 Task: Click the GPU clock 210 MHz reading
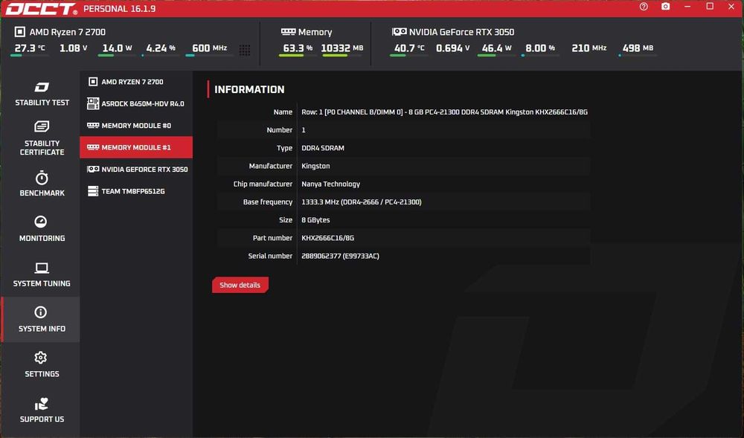tap(589, 48)
